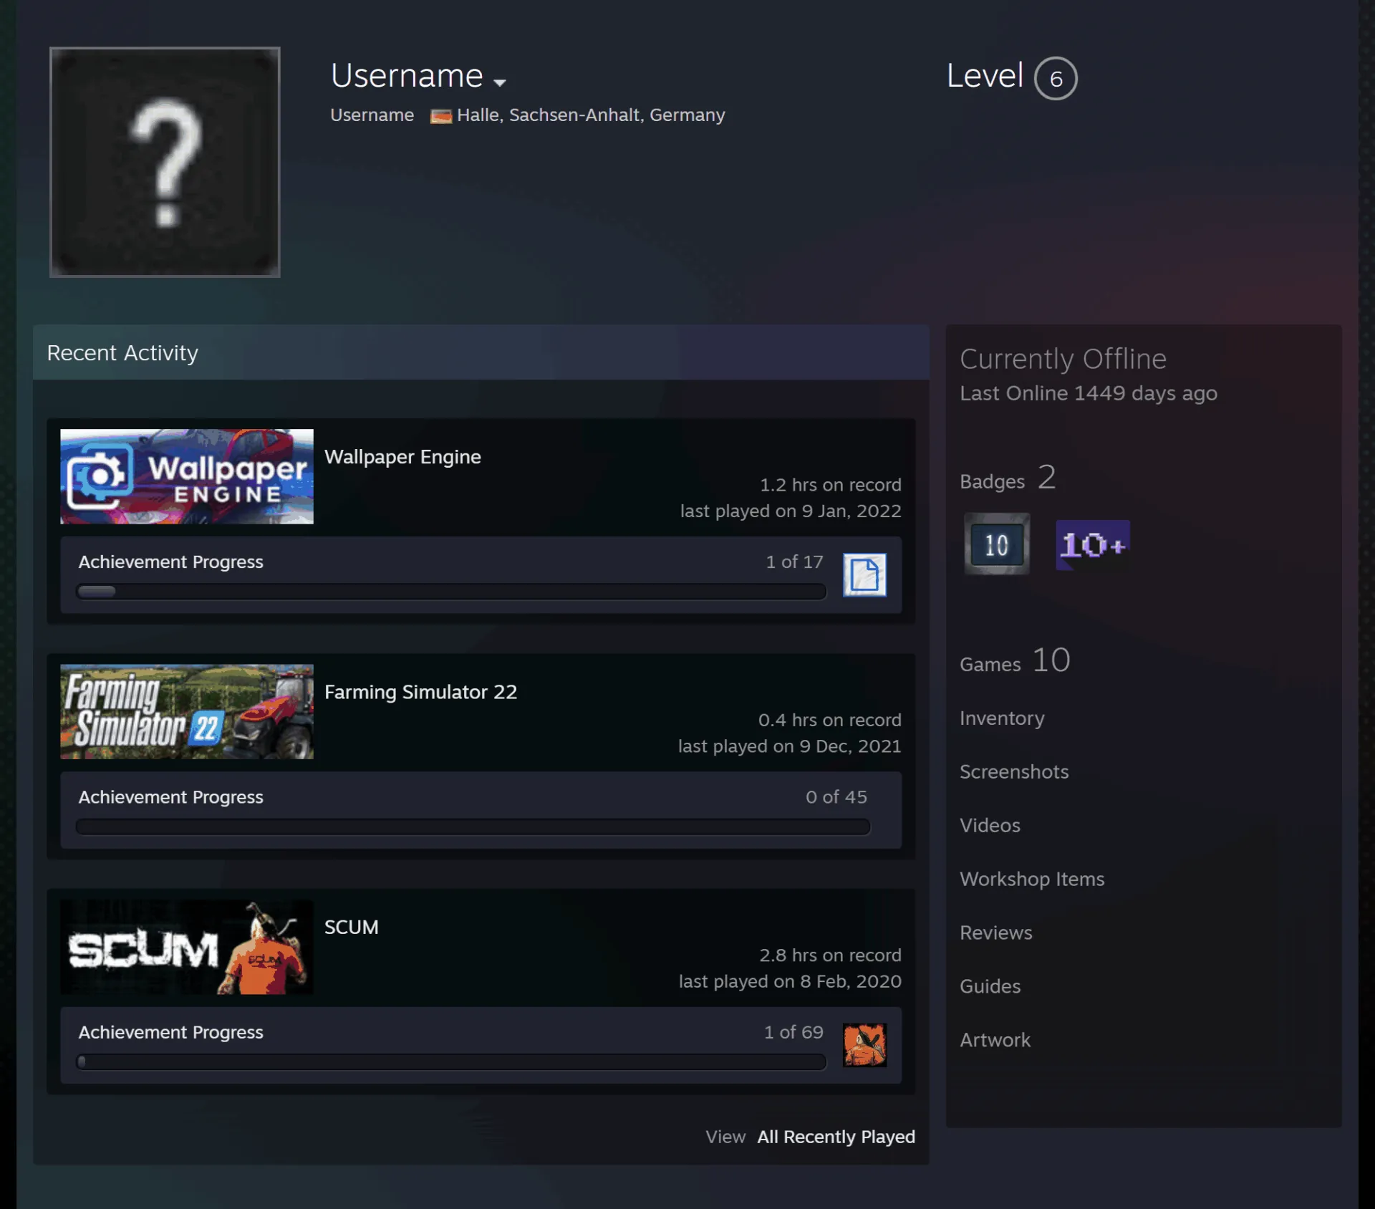Click the Level 6 circle badge
1375x1209 pixels.
[x=1056, y=78]
